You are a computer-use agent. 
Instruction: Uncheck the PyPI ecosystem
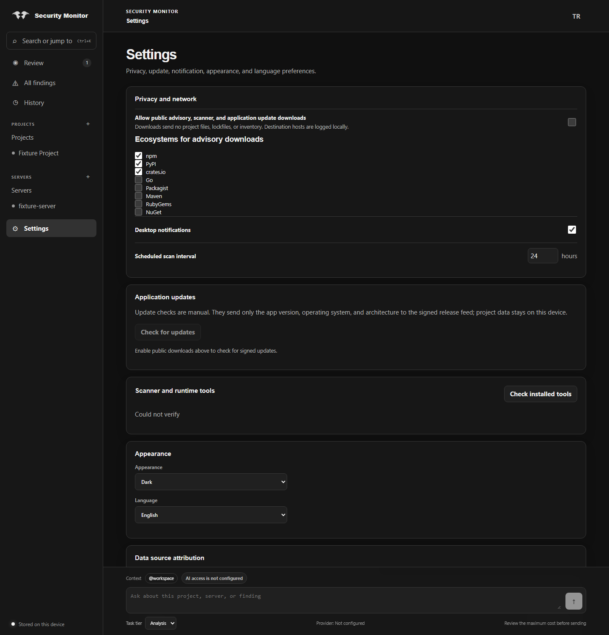point(139,164)
